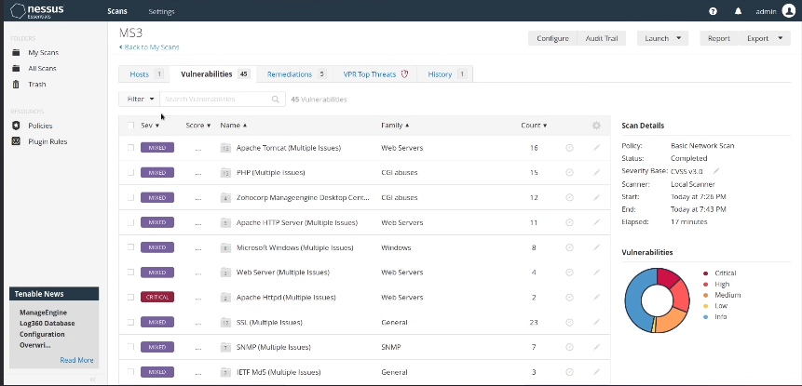Image resolution: width=802 pixels, height=386 pixels.
Task: Open the notifications bell icon
Action: coord(738,11)
